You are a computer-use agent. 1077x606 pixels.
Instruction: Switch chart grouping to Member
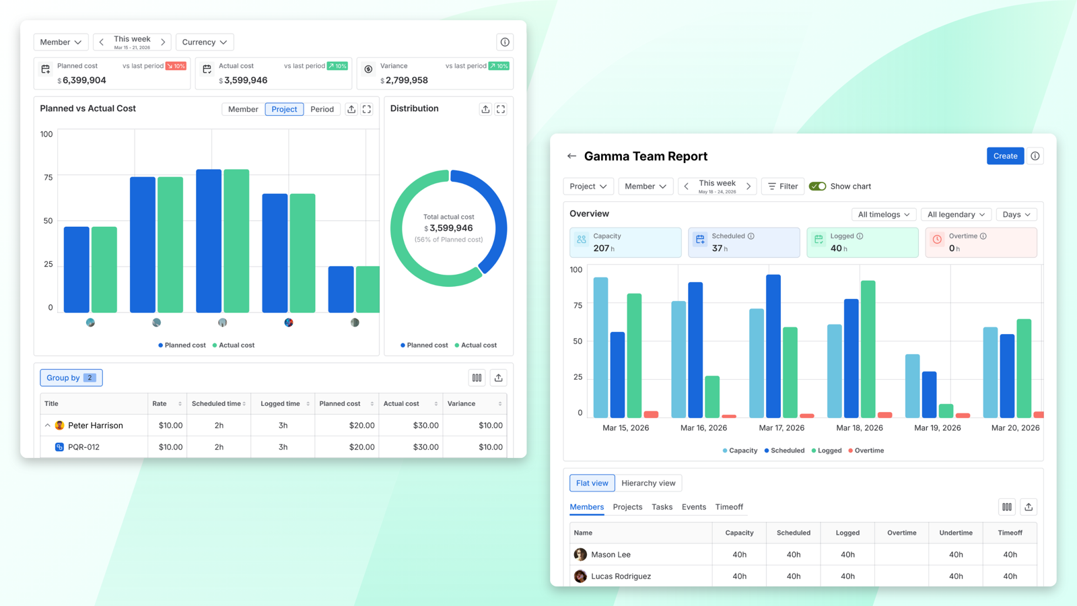(x=243, y=109)
